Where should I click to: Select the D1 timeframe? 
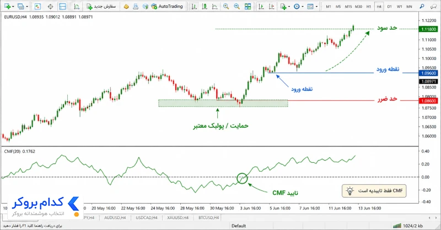pos(389,7)
